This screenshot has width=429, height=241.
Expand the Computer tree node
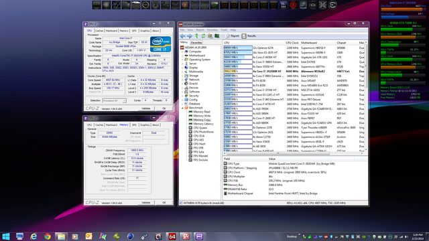(182, 52)
